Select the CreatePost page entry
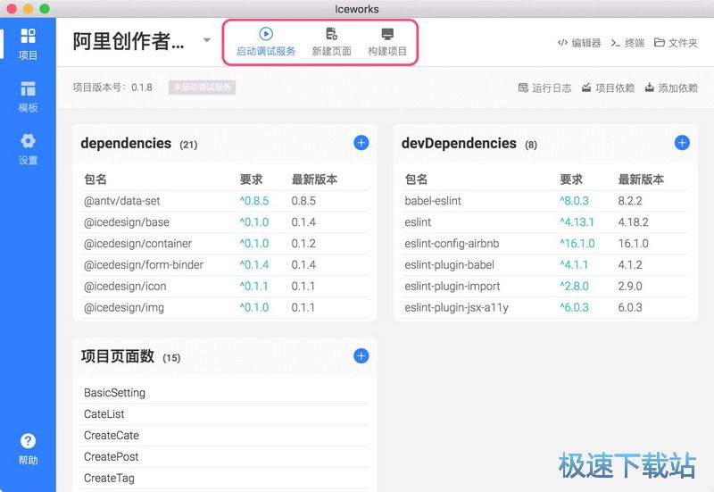The image size is (714, 492). click(x=111, y=457)
